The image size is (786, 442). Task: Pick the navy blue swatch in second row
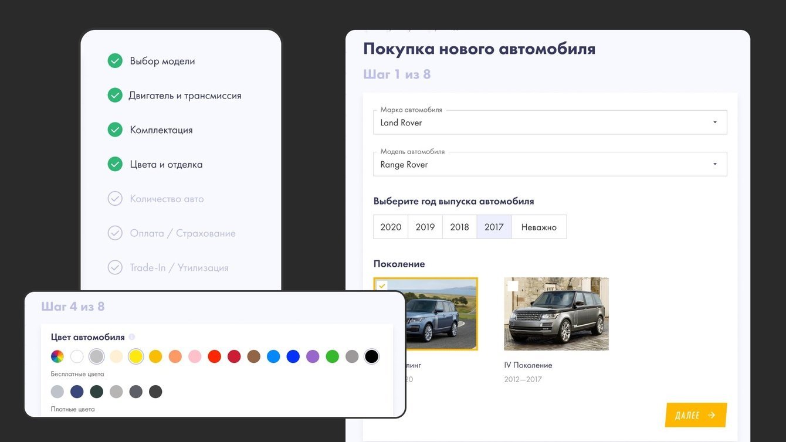[77, 392]
